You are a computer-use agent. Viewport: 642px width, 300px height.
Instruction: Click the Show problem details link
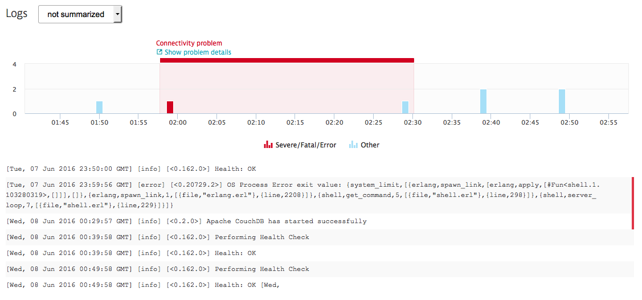click(198, 52)
